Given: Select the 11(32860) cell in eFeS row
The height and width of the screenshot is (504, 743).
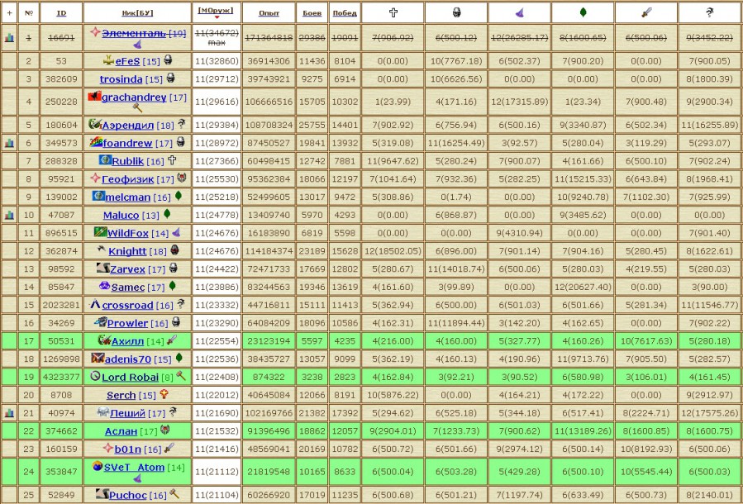Looking at the screenshot, I should 217,61.
